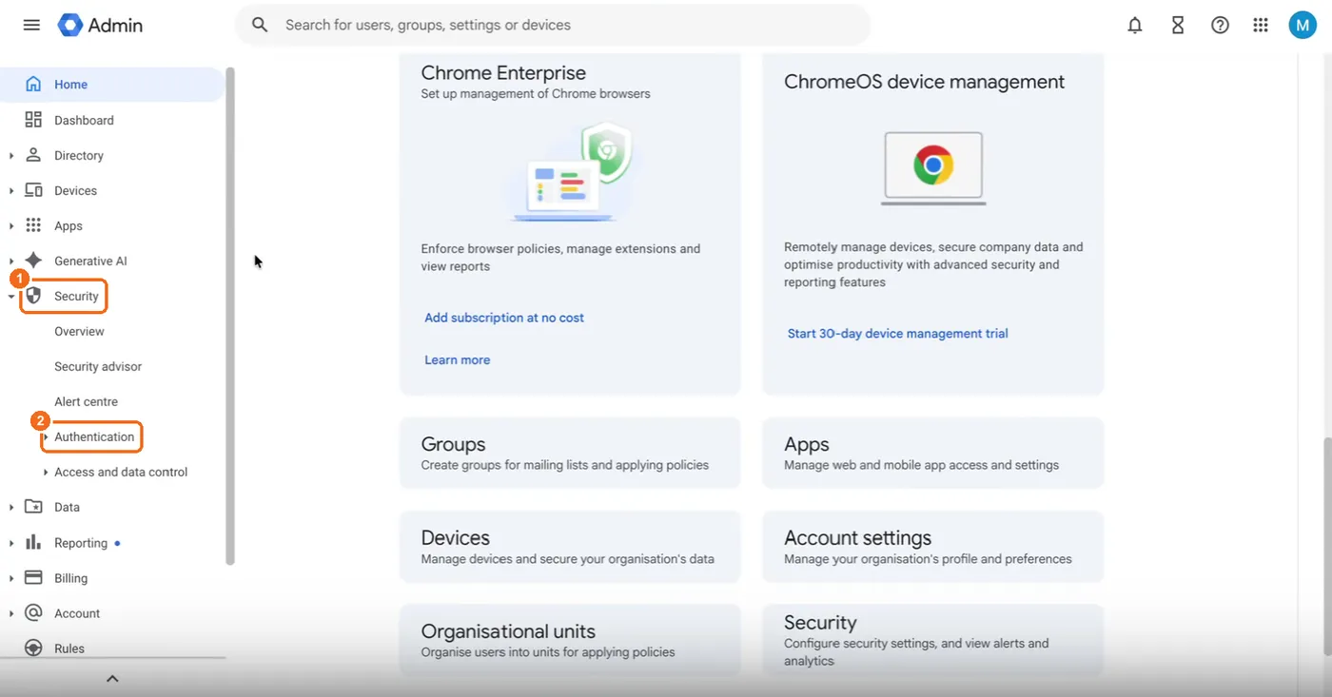Open Security advisor menu item
Viewport: 1332px width, 697px height.
[x=98, y=367]
